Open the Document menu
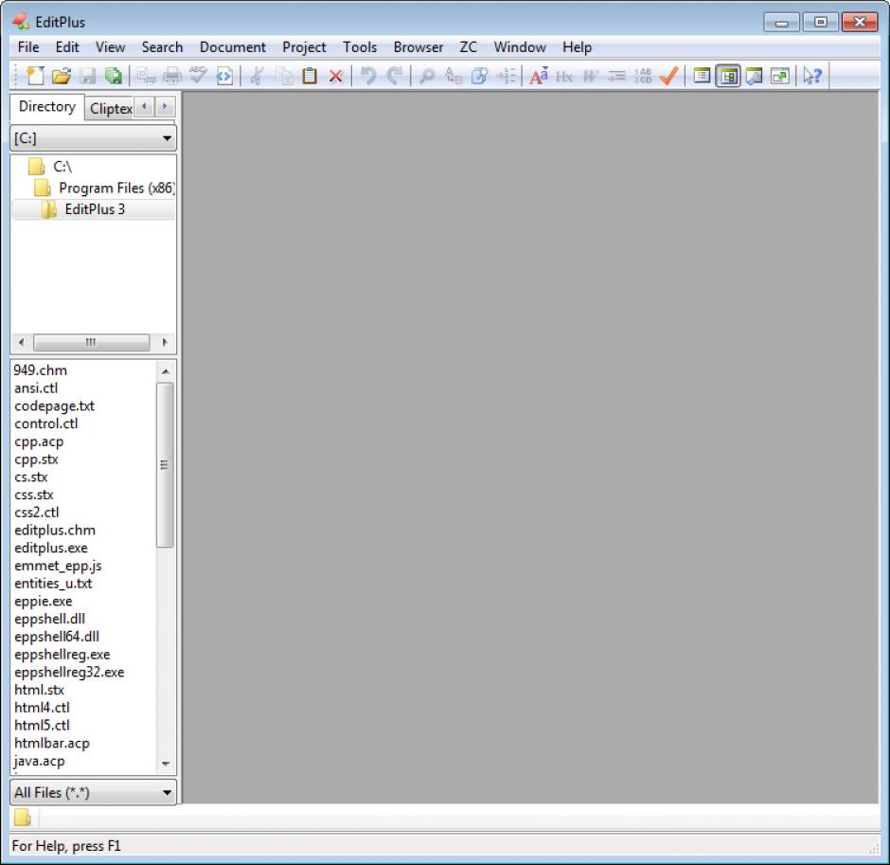890x865 pixels. click(233, 47)
